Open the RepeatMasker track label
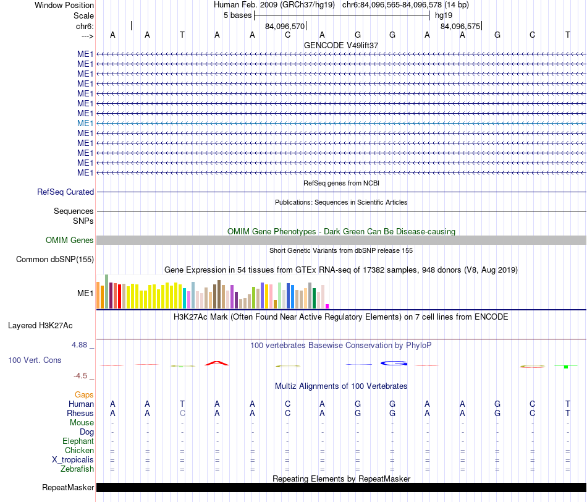Image resolution: width=587 pixels, height=502 pixels. click(68, 487)
